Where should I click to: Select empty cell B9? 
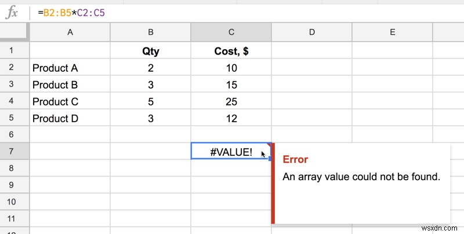point(151,185)
